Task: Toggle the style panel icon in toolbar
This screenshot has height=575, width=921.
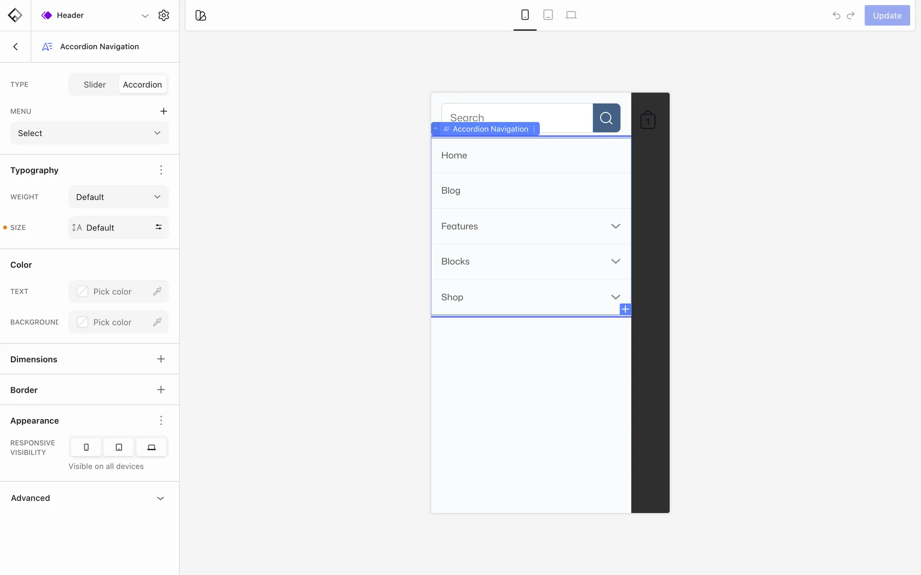Action: point(201,15)
